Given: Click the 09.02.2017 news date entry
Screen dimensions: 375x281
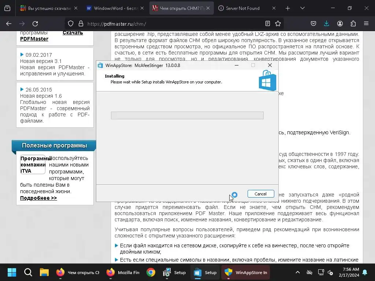Looking at the screenshot, I should [x=39, y=55].
